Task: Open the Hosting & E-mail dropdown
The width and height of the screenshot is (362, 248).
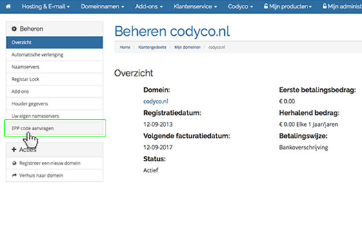Action: (x=46, y=6)
